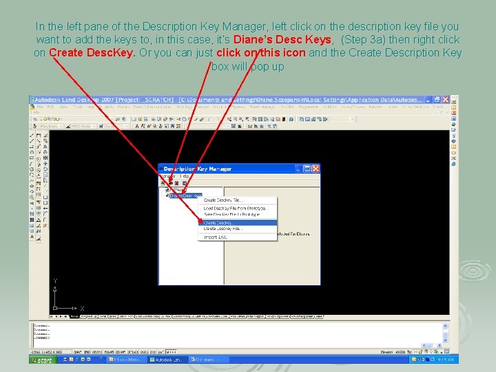Click inside the command line window

click(237, 335)
